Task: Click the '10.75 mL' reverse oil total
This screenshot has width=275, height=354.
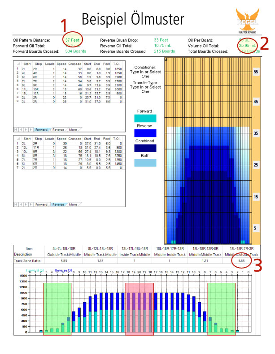Action: pyautogui.click(x=162, y=46)
